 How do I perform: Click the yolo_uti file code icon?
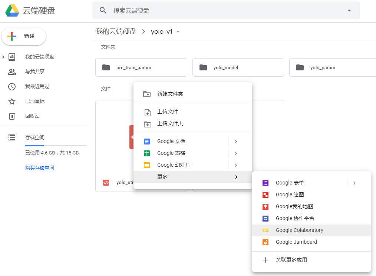click(x=106, y=183)
